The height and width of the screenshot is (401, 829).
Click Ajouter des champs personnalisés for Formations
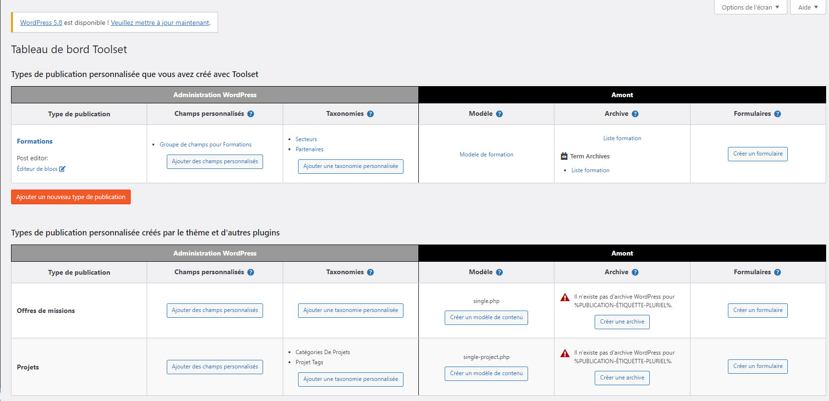pyautogui.click(x=215, y=162)
